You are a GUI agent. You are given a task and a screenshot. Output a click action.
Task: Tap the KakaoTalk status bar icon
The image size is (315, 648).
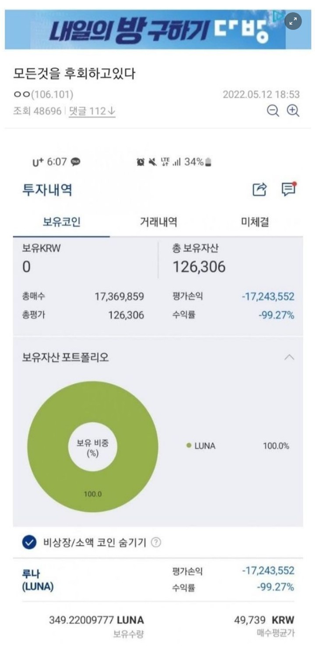coord(76,162)
